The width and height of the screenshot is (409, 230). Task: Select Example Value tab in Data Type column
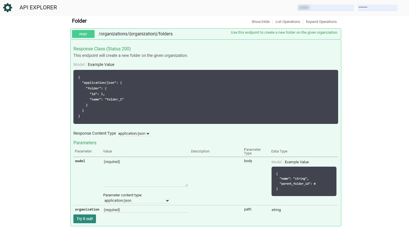click(x=297, y=162)
